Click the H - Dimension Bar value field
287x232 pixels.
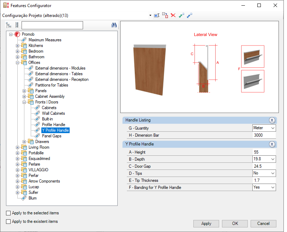pos(264,135)
